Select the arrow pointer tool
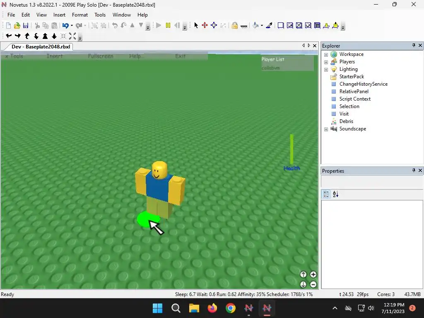Image resolution: width=424 pixels, height=318 pixels. coord(196,25)
